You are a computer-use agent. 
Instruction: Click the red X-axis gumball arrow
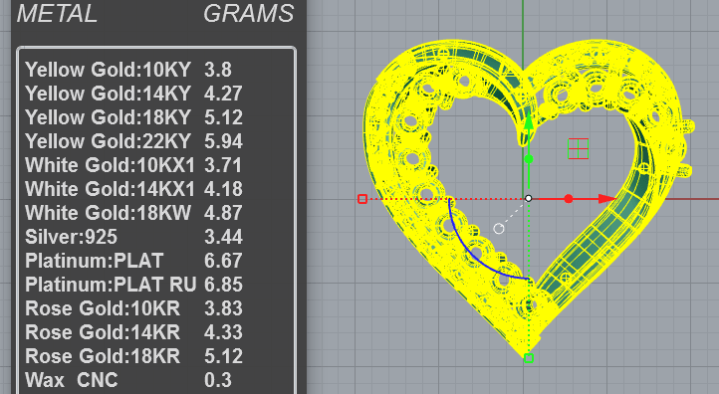tap(607, 198)
